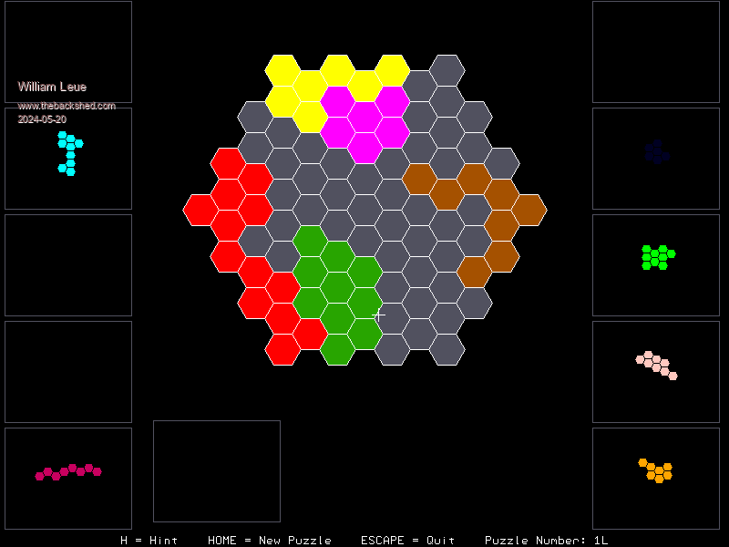Screen dimensions: 729x547
Task: Click the white crosshair cursor on board
Action: [x=379, y=315]
